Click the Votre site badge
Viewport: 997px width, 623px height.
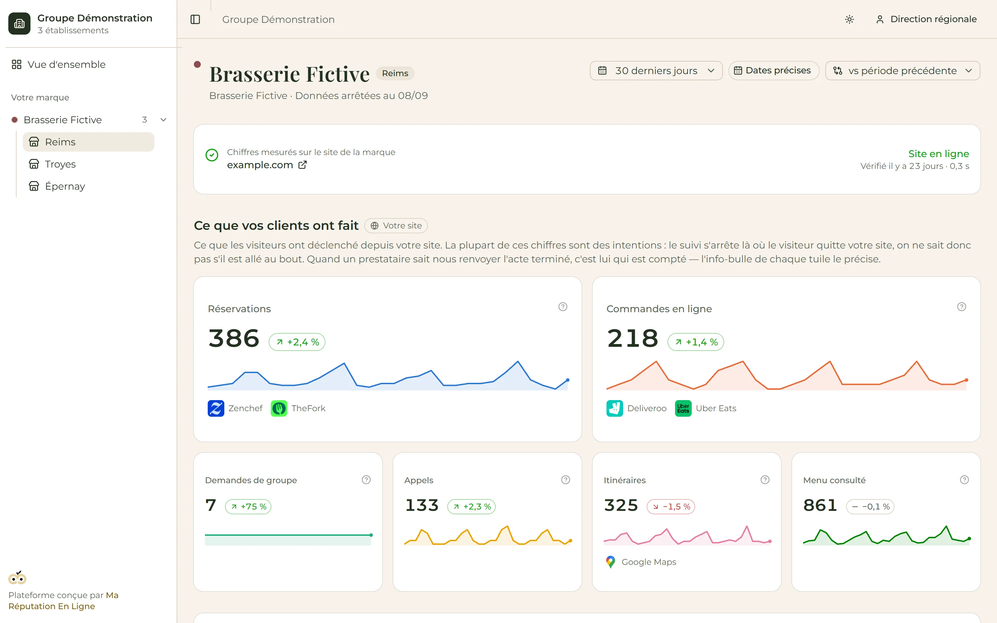click(396, 226)
